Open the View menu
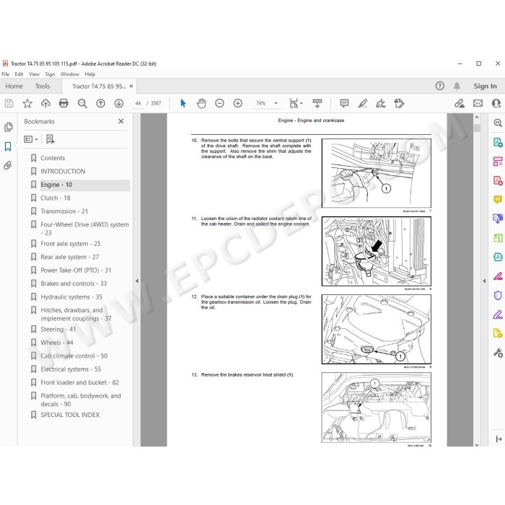Screen dimensions: 505x505 [34, 74]
